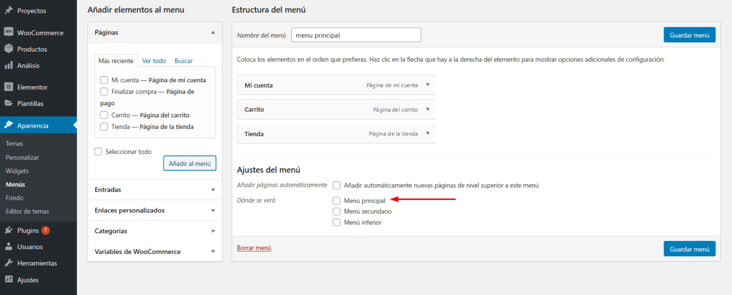Viewport: 732px width, 295px height.
Task: Check the Finalizar compra page checkbox
Action: 104,92
